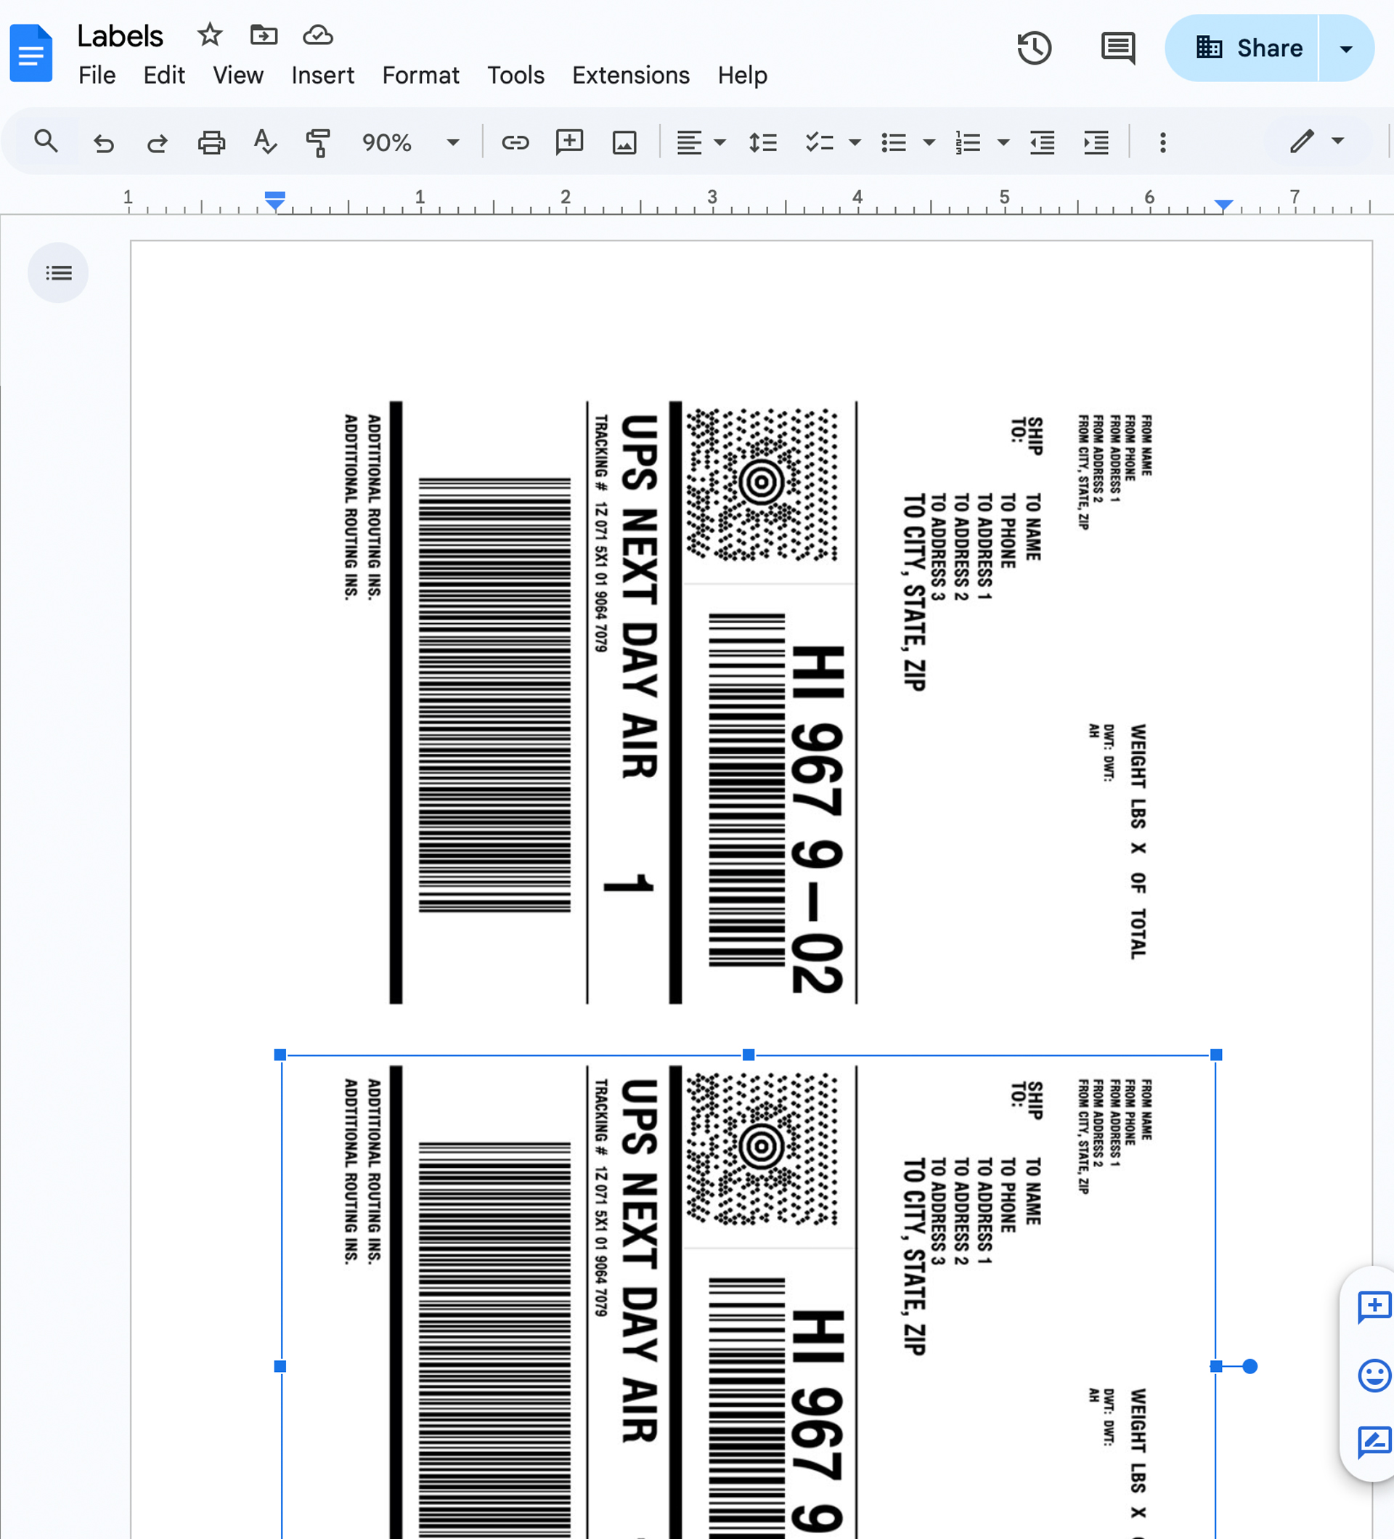
Task: Open the Extensions menu
Action: (x=630, y=76)
